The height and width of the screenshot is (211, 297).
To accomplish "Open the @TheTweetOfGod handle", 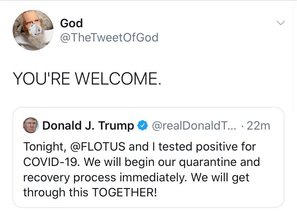I will (x=109, y=38).
